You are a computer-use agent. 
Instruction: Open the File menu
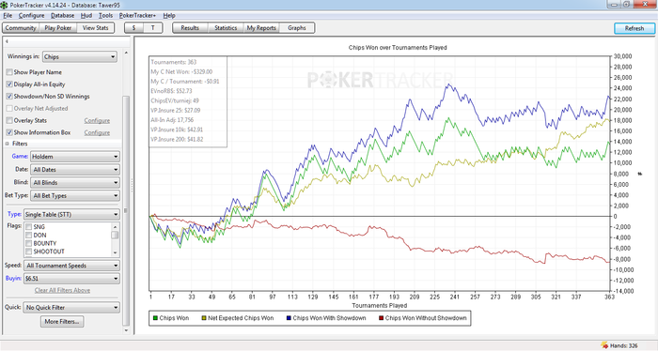pos(8,16)
